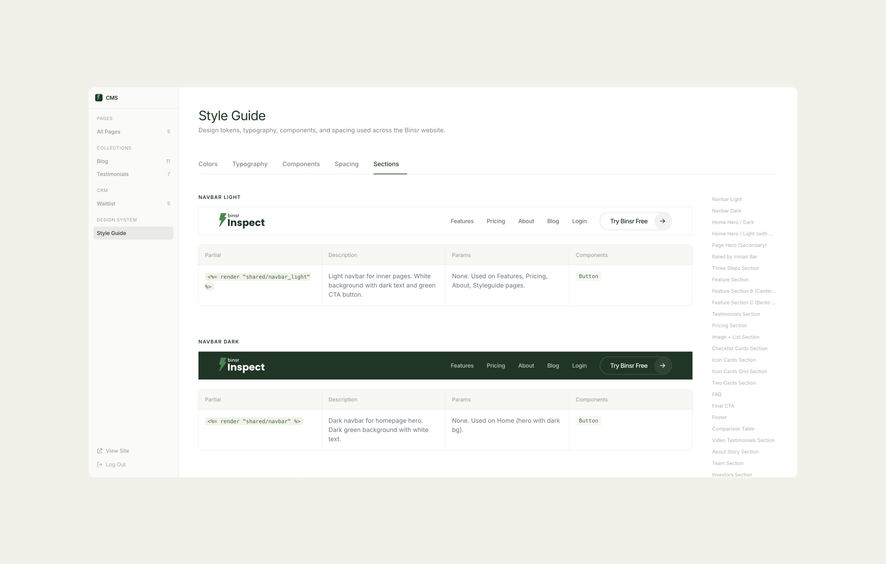The image size is (886, 564).
Task: Switch to the Components tab
Action: [x=301, y=164]
